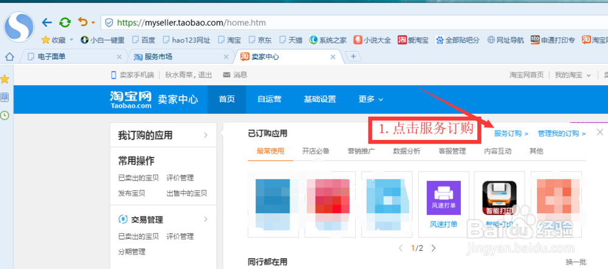The width and height of the screenshot is (608, 269).
Task: Click 管理我的订购 link
Action: tap(562, 133)
